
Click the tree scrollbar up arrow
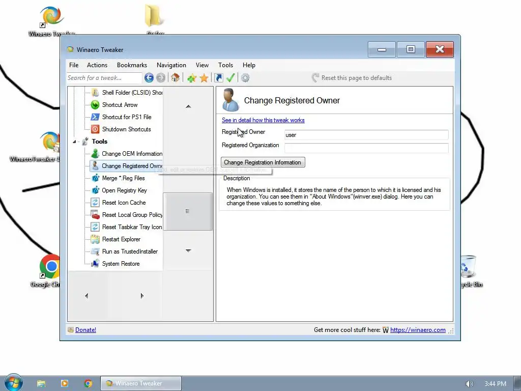[188, 106]
